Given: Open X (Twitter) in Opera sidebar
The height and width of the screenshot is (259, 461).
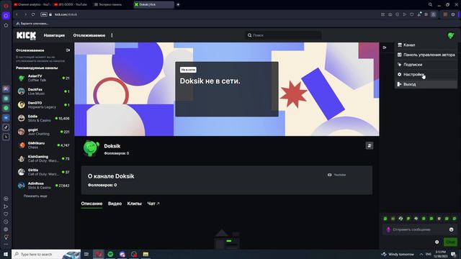Looking at the screenshot, I should click(6, 137).
